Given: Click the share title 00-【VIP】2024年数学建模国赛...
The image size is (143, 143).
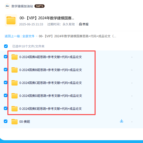Looking at the screenshot, I should point(47,18).
